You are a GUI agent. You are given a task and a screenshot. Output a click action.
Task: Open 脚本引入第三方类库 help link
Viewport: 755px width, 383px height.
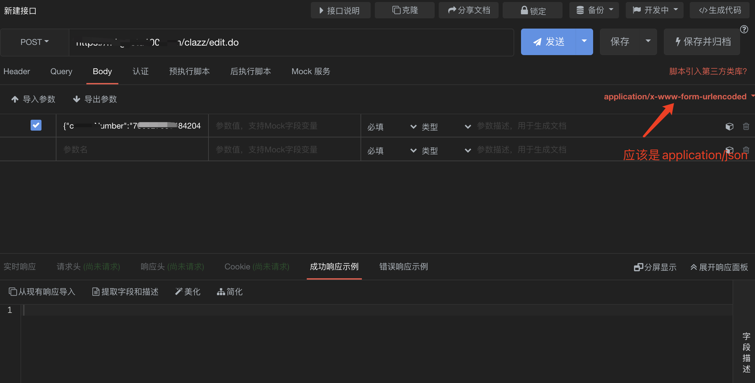coord(708,71)
